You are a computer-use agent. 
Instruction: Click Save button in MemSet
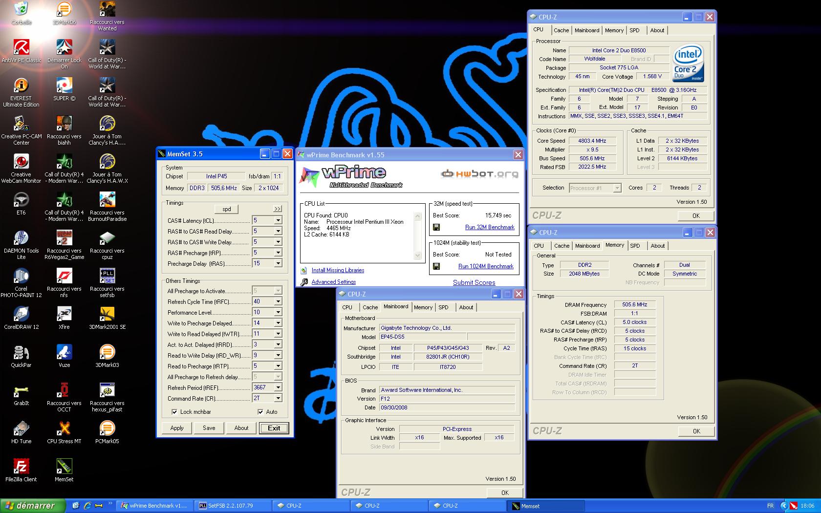209,428
